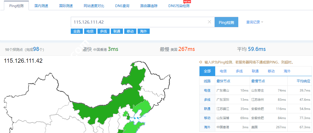Screen dimensions: 313x133
Task: Click 39.7ms average response value
Action: (x=305, y=91)
